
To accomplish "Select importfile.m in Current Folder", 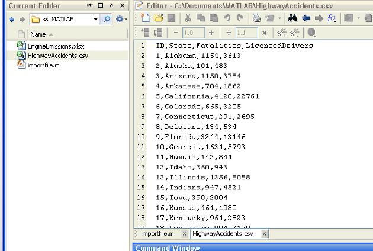I will (44, 65).
